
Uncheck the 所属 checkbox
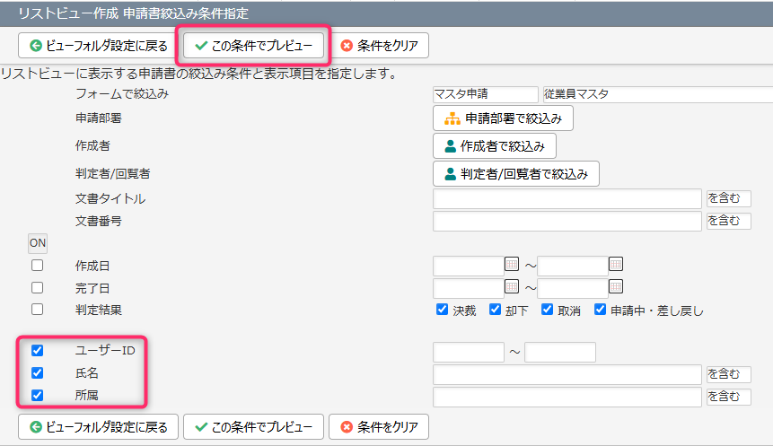coord(37,395)
